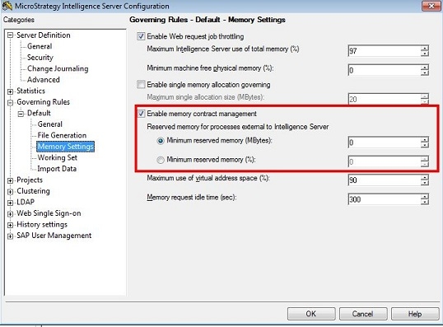Edit Maximum use of virtual address space field

pyautogui.click(x=385, y=180)
